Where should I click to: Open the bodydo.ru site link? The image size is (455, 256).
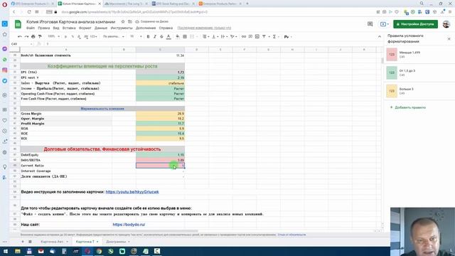129,225
